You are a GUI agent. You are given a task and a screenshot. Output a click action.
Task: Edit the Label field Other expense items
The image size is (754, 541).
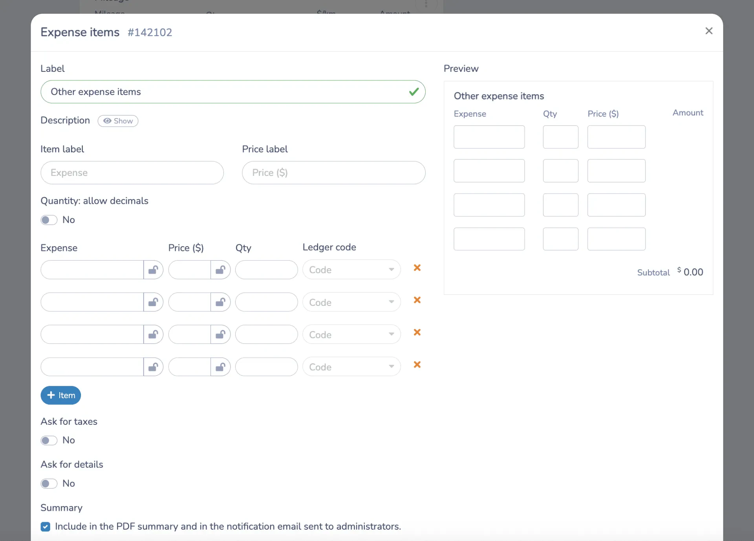233,92
